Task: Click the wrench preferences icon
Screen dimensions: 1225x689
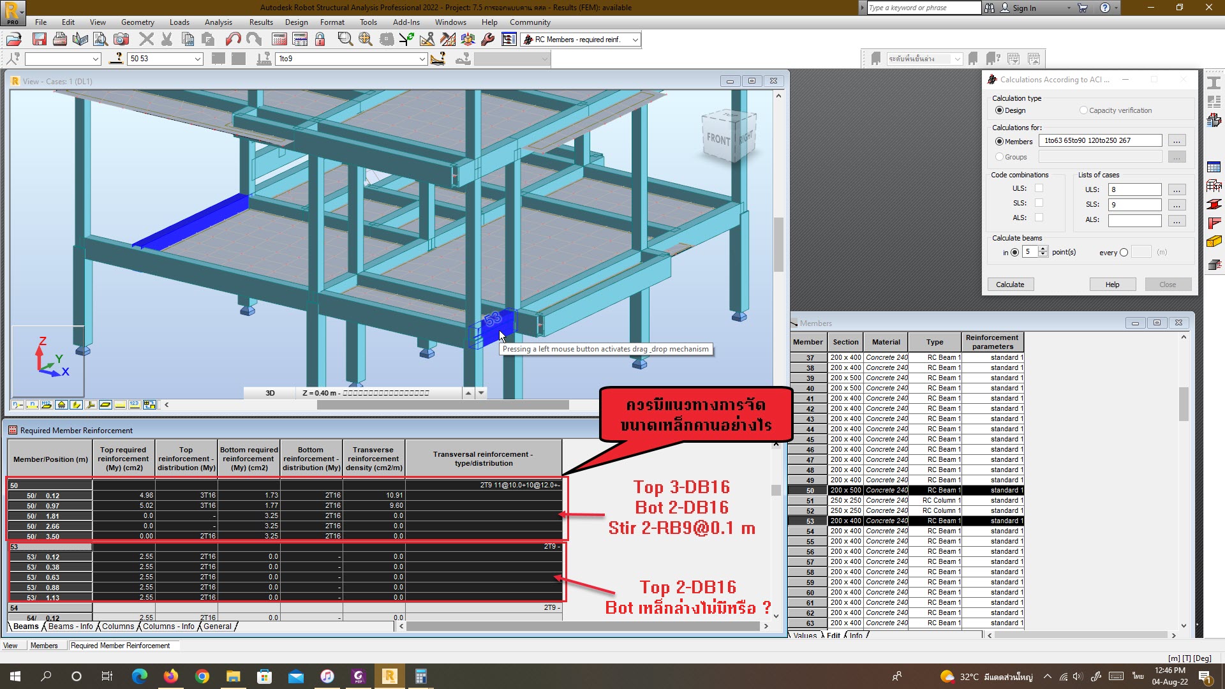Action: pos(488,40)
